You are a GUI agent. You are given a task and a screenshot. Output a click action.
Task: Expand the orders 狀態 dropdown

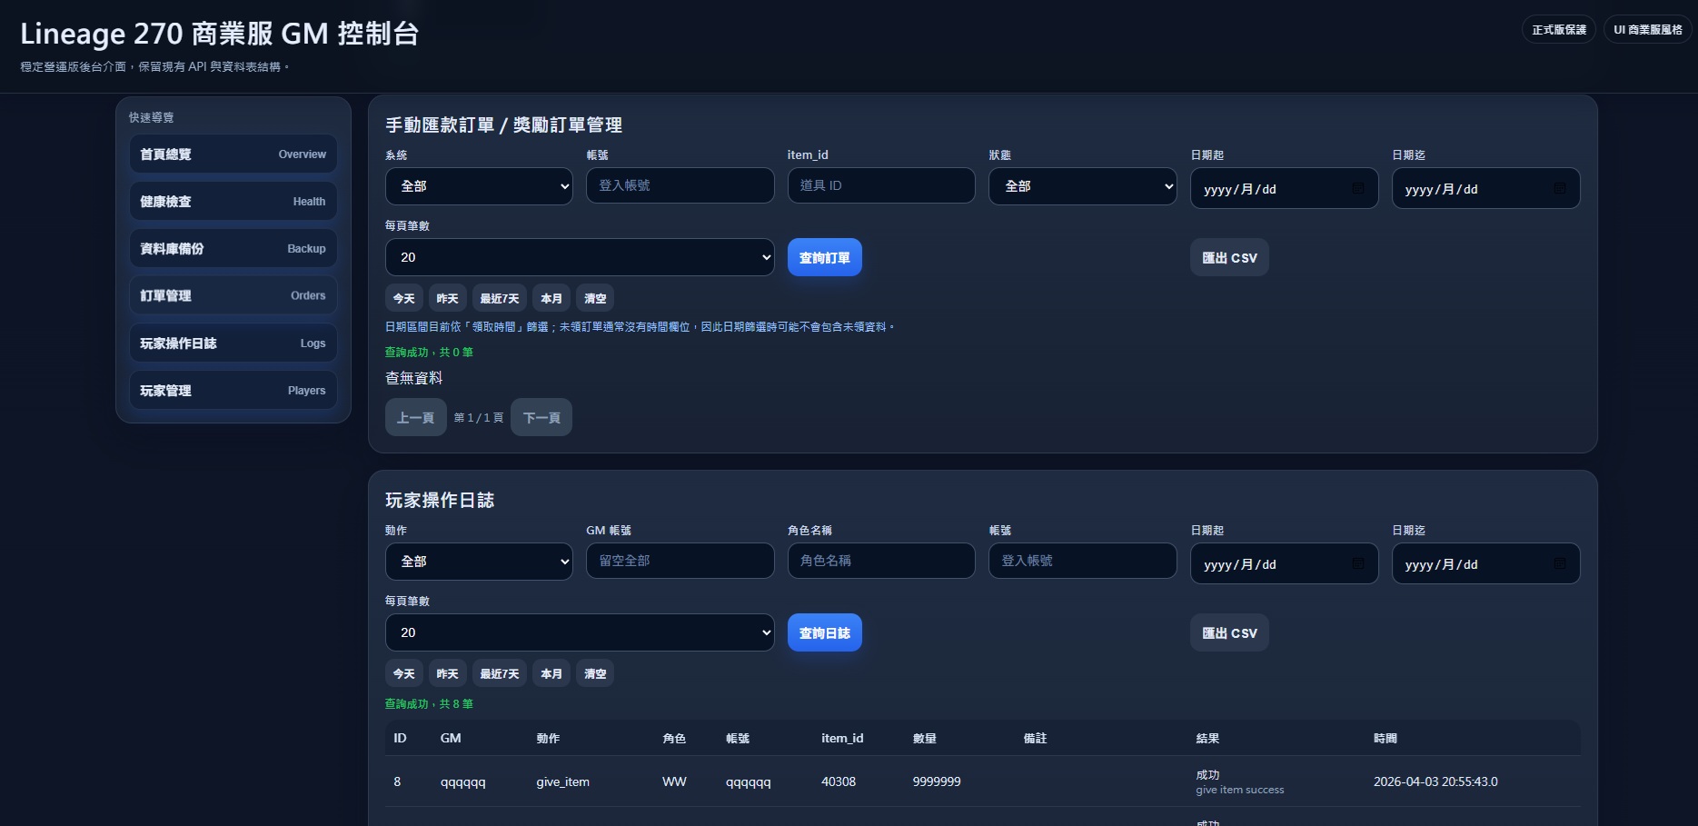[1083, 186]
